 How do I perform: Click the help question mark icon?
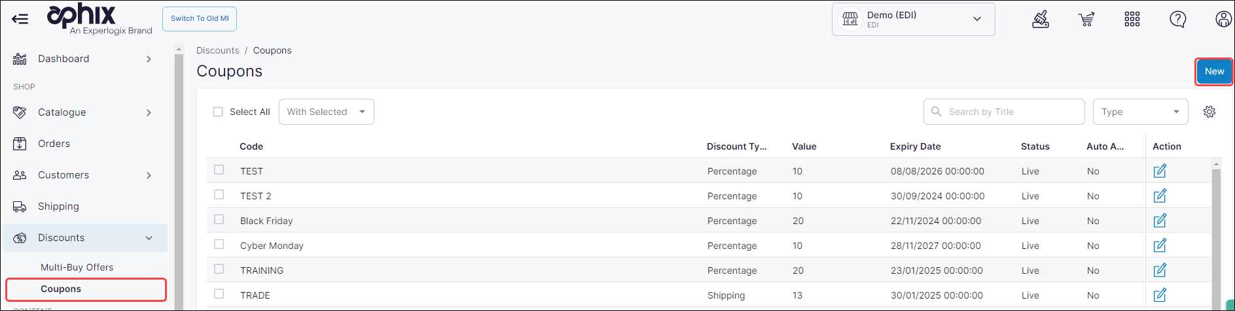point(1177,20)
